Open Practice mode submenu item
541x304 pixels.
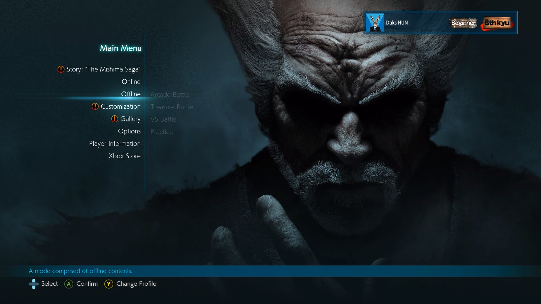tap(161, 132)
